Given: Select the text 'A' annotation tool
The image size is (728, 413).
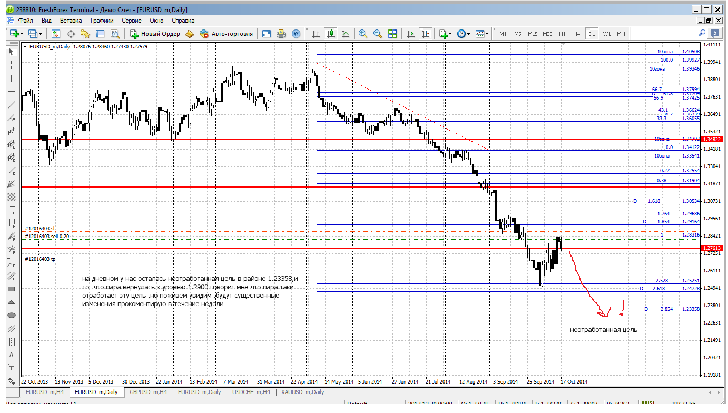Looking at the screenshot, I should (x=11, y=355).
